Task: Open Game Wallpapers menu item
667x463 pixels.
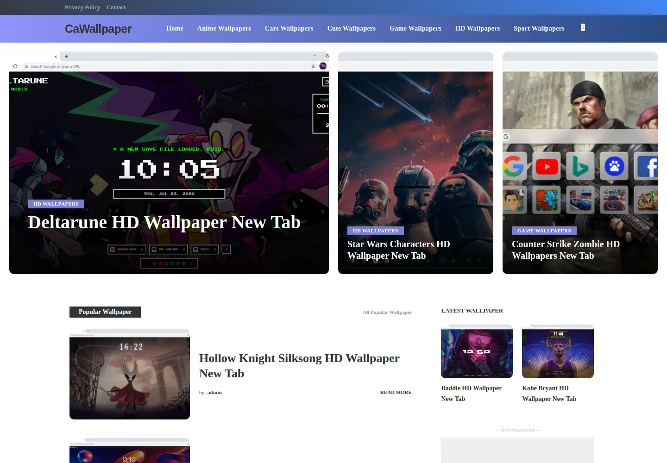Action: point(415,28)
